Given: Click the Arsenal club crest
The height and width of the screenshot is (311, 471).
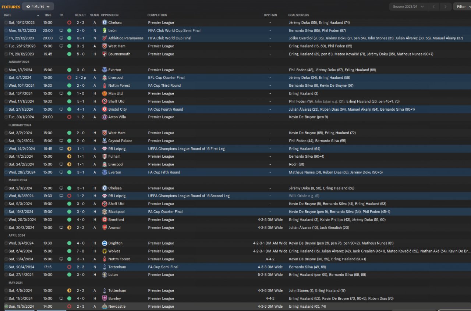Looking at the screenshot, I should click(105, 228).
